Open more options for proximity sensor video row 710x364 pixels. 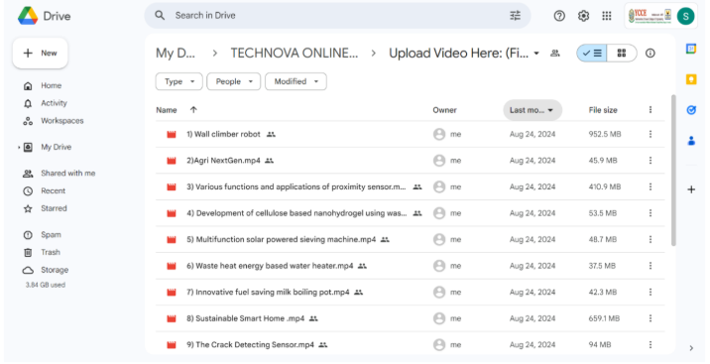click(x=651, y=186)
